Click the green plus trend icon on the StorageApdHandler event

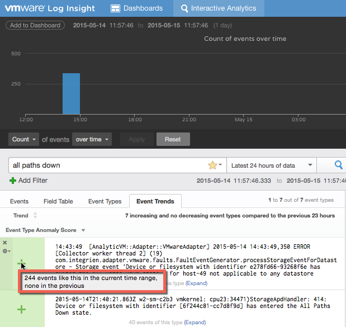(x=21, y=309)
